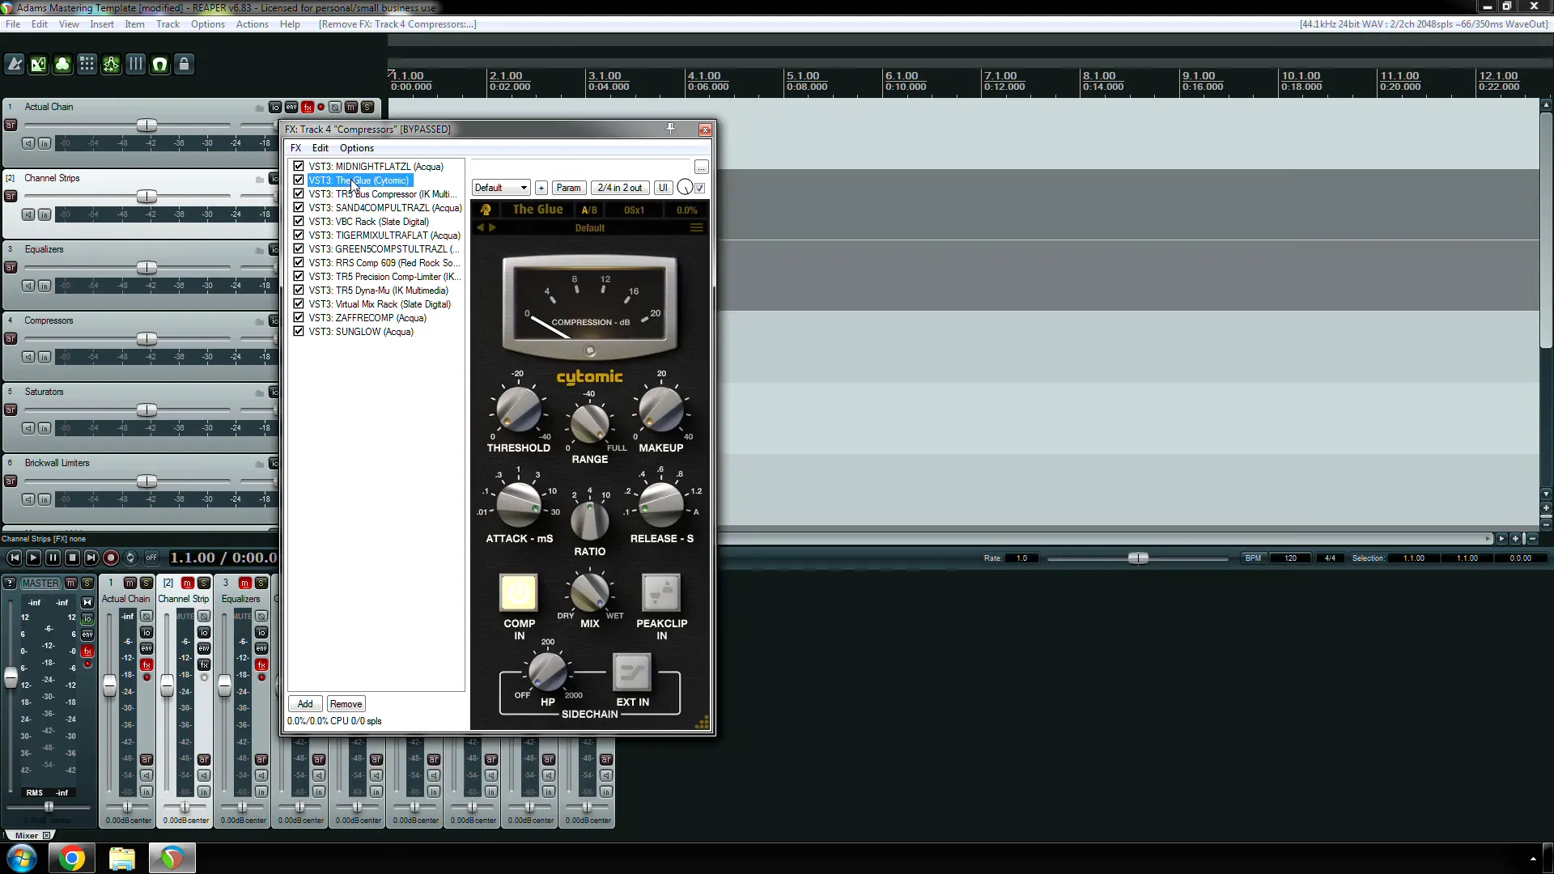1554x874 pixels.
Task: Toggle item grouping in the main toolbar
Action: coord(63,65)
